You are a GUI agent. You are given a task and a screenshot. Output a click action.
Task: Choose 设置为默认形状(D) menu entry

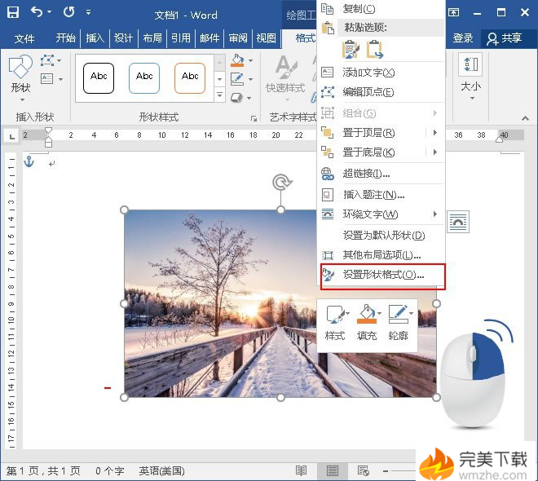click(x=381, y=236)
